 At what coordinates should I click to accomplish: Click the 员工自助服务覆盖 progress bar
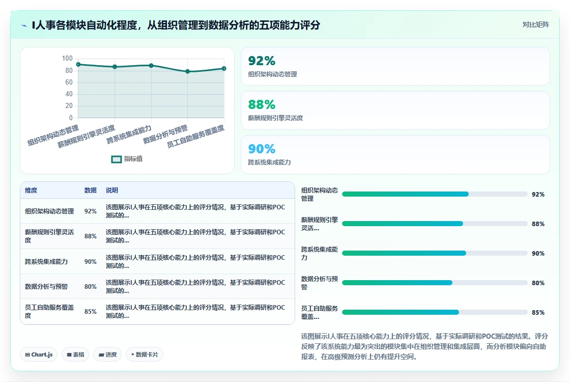pos(435,312)
